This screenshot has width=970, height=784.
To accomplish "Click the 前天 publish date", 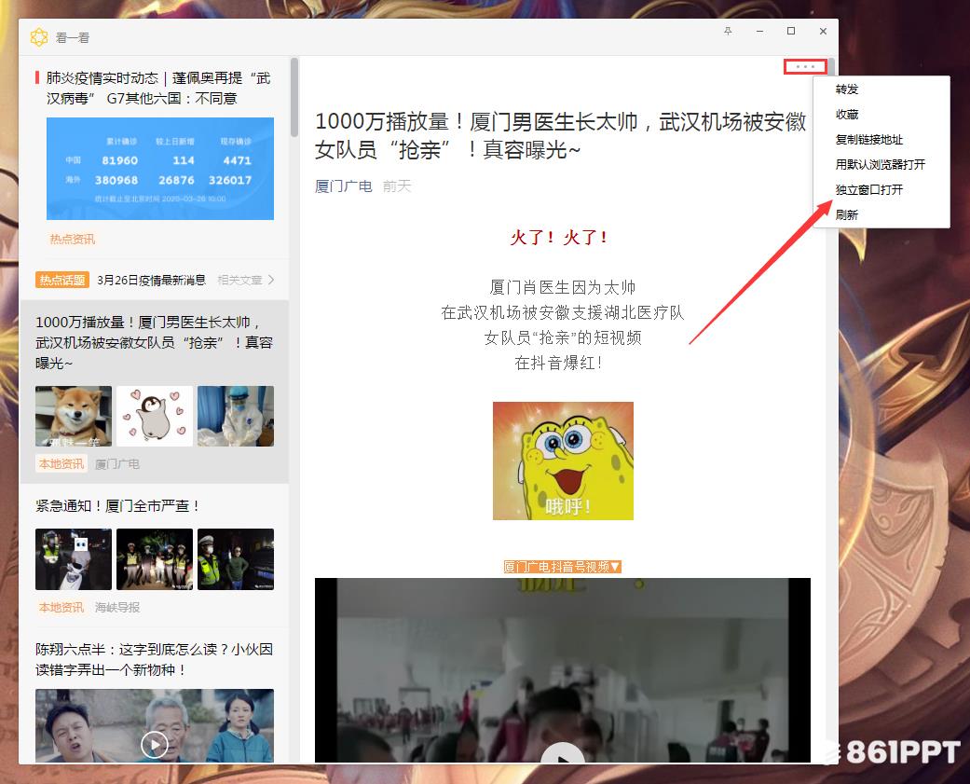I will 397,186.
